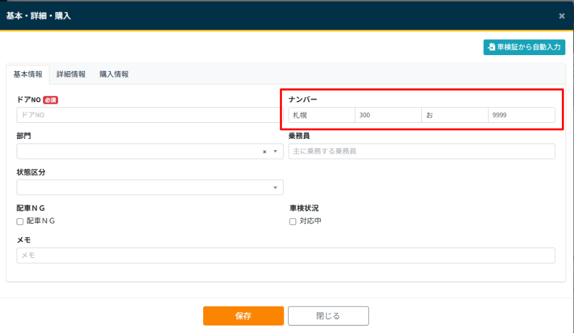Toggle the 対応中 checkbox

point(293,222)
